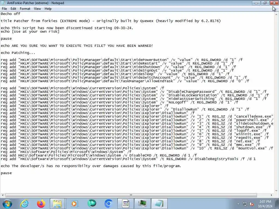279x209 pixels.
Task: Click the HidePowerButton registry line
Action: point(122,60)
